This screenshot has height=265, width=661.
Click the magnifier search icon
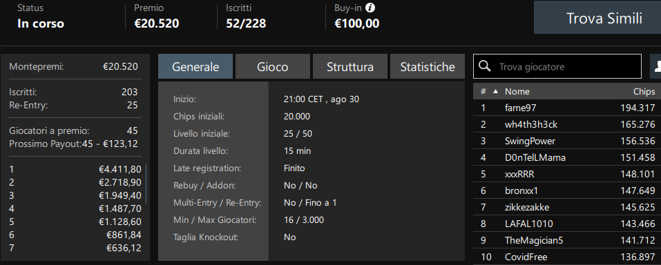tap(485, 66)
